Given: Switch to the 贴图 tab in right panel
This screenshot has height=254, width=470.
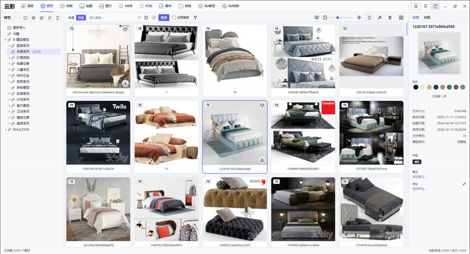Looking at the screenshot, I should point(427,17).
